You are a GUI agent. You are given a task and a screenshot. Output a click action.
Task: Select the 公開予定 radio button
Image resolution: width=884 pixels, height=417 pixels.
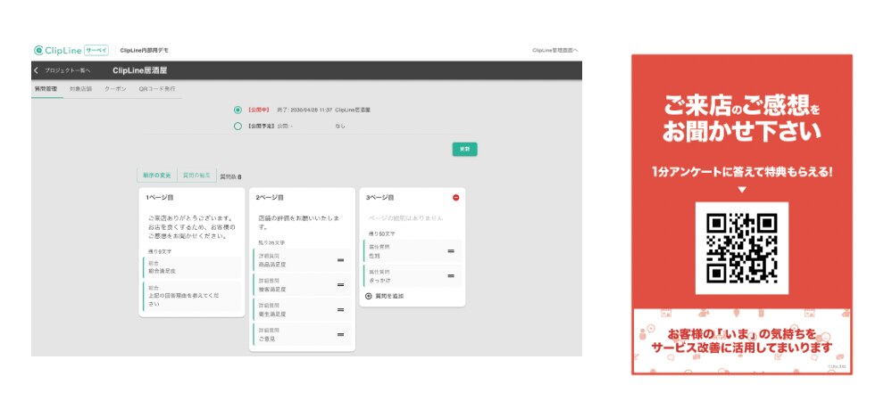pos(238,126)
